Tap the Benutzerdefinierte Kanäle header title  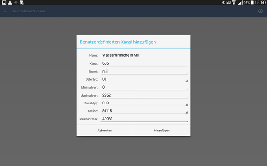28,11
